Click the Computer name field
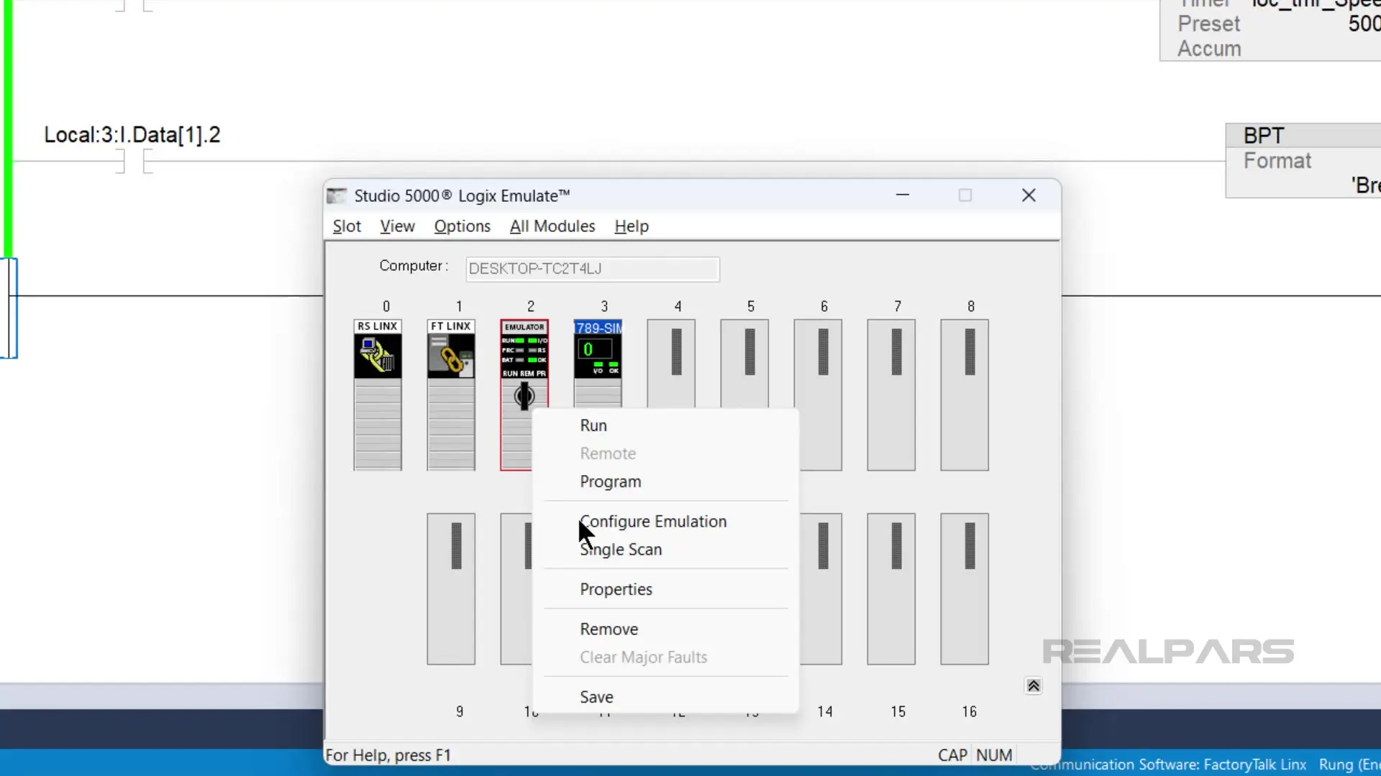The height and width of the screenshot is (776, 1381). [592, 269]
